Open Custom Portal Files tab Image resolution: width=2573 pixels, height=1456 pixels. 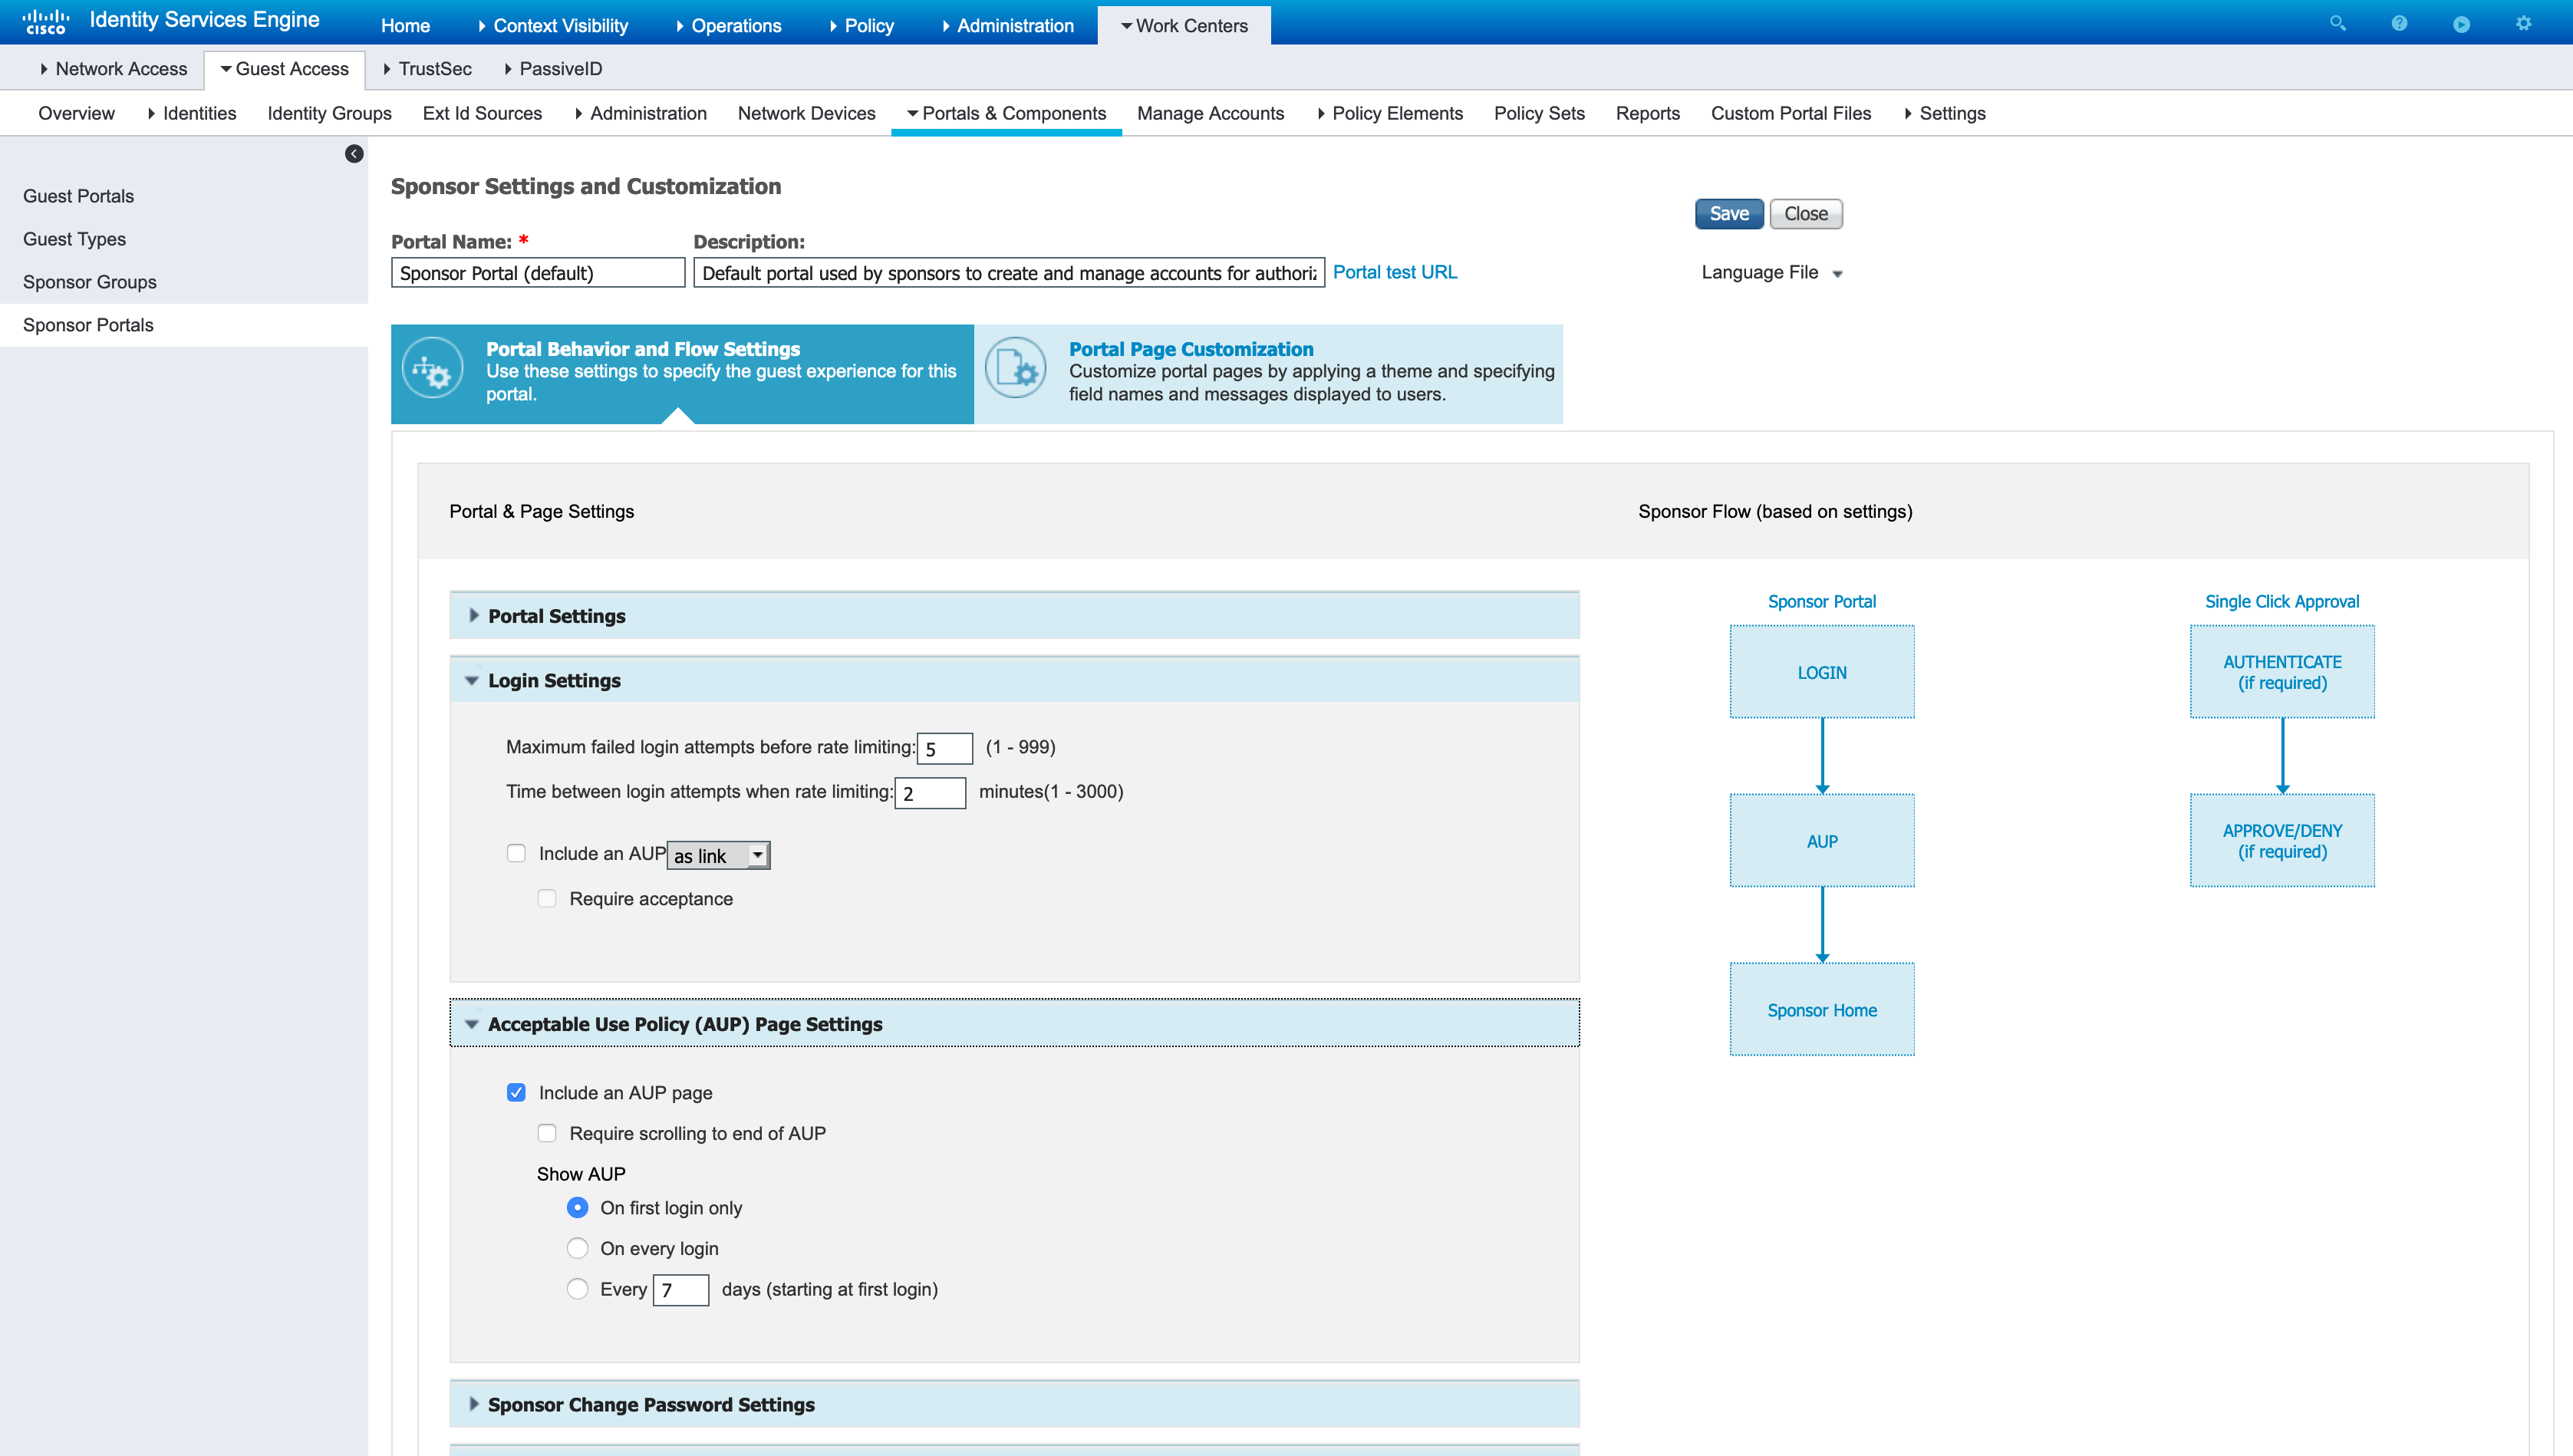click(1790, 113)
